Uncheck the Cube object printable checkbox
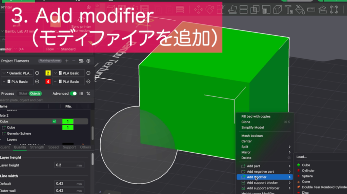 tap(54, 121)
